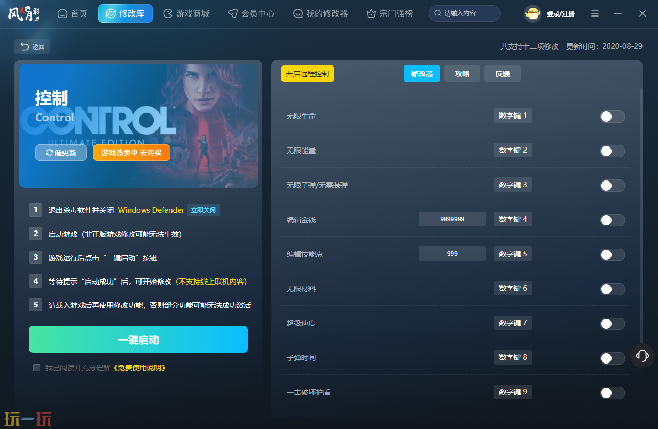This screenshot has height=429, width=658.
Task: Turn on 编辑技能点 toggle
Action: tap(613, 255)
